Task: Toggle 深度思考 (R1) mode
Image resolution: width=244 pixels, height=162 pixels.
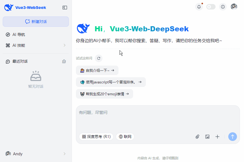Action: (96, 137)
